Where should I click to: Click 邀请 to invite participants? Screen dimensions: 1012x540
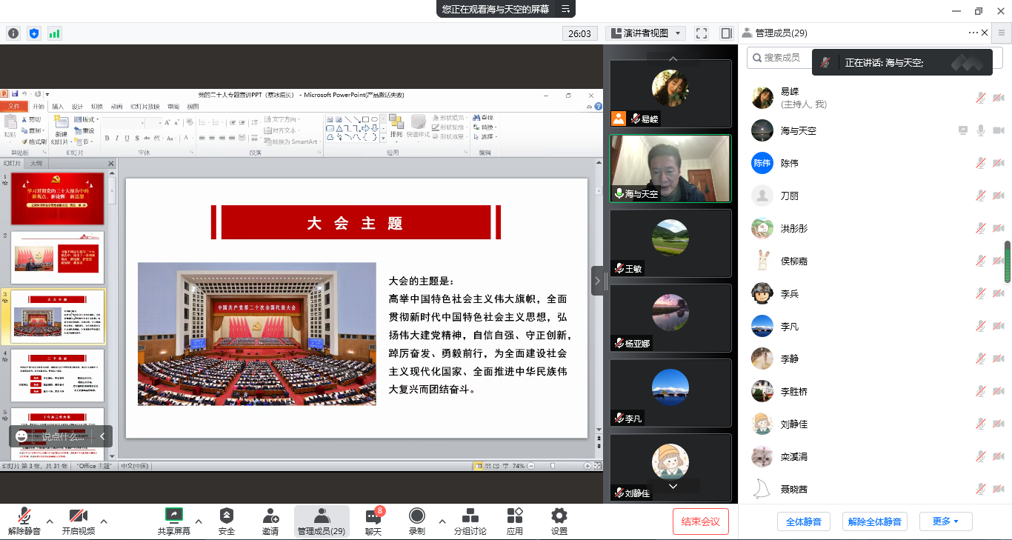click(270, 521)
